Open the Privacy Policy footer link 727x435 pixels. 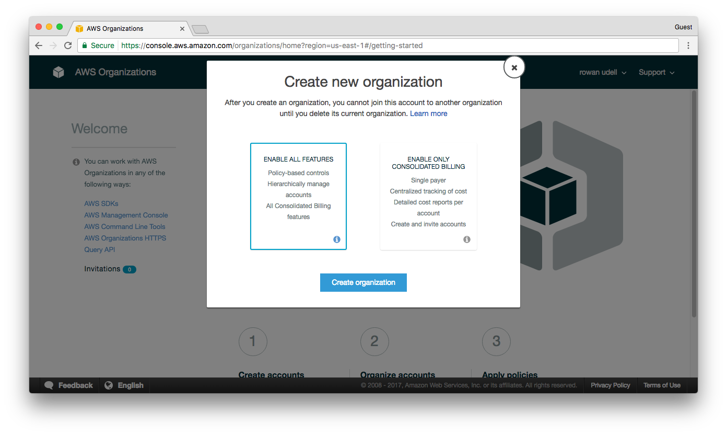(611, 385)
